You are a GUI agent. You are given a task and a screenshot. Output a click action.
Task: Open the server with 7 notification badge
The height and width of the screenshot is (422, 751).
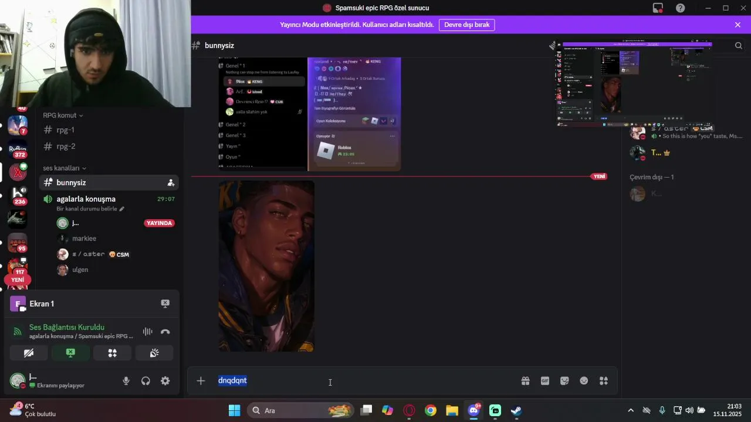tap(18, 125)
